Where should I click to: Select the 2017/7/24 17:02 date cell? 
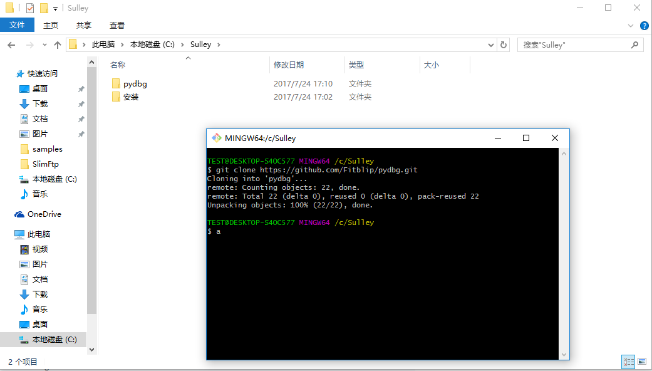point(303,97)
